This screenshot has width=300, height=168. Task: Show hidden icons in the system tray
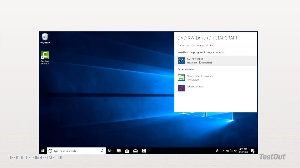point(223,151)
